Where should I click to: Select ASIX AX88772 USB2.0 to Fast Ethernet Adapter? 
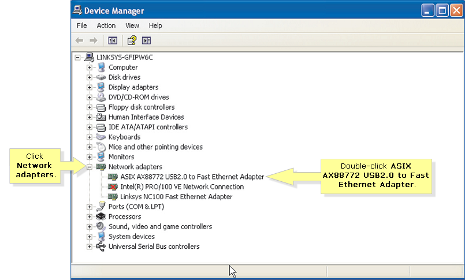point(192,177)
